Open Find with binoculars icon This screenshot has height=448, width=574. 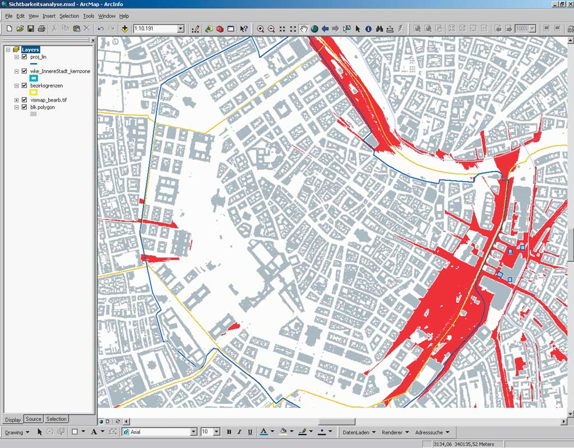pyautogui.click(x=379, y=29)
